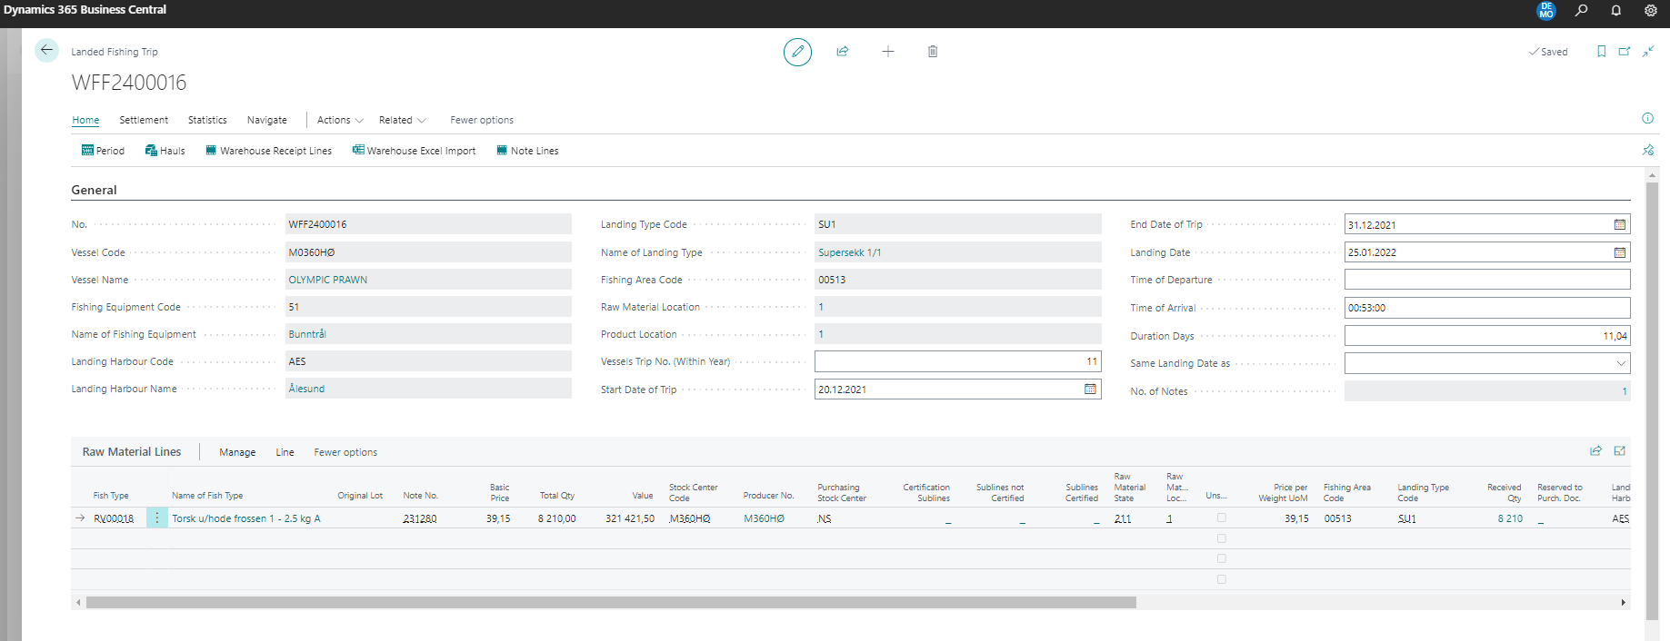The height and width of the screenshot is (641, 1670).
Task: Switch to the Settlement tab
Action: click(144, 120)
